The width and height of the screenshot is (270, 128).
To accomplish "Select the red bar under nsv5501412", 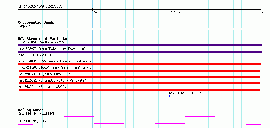I will tap(139, 77).
